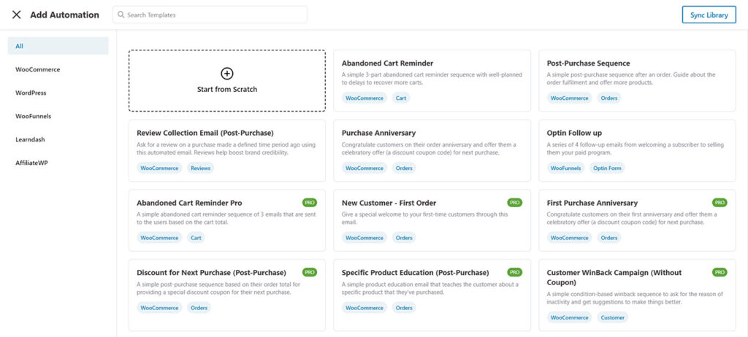Click the Optin Form tag
Image resolution: width=748 pixels, height=337 pixels.
pyautogui.click(x=608, y=168)
